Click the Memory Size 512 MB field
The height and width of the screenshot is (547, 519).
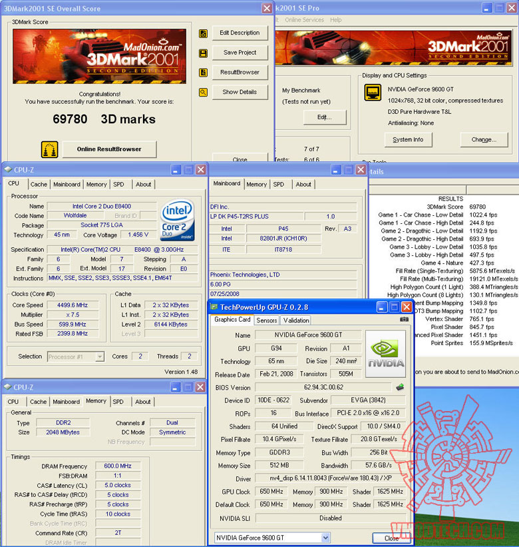coord(279,465)
